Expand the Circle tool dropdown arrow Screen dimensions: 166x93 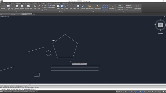pyautogui.click(x=8, y=10)
